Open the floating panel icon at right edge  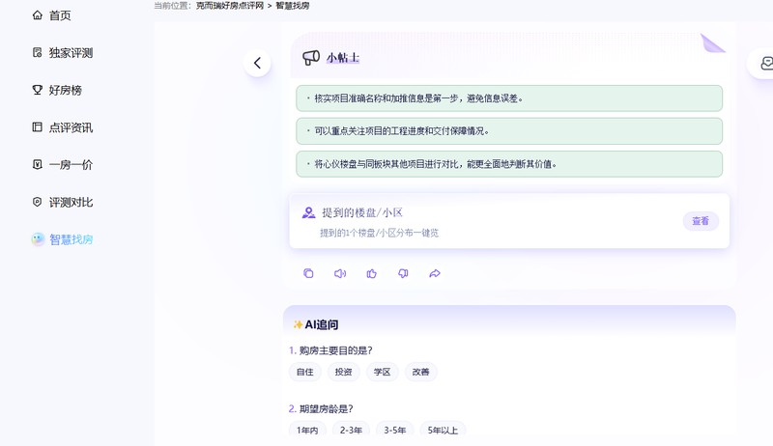click(x=765, y=64)
